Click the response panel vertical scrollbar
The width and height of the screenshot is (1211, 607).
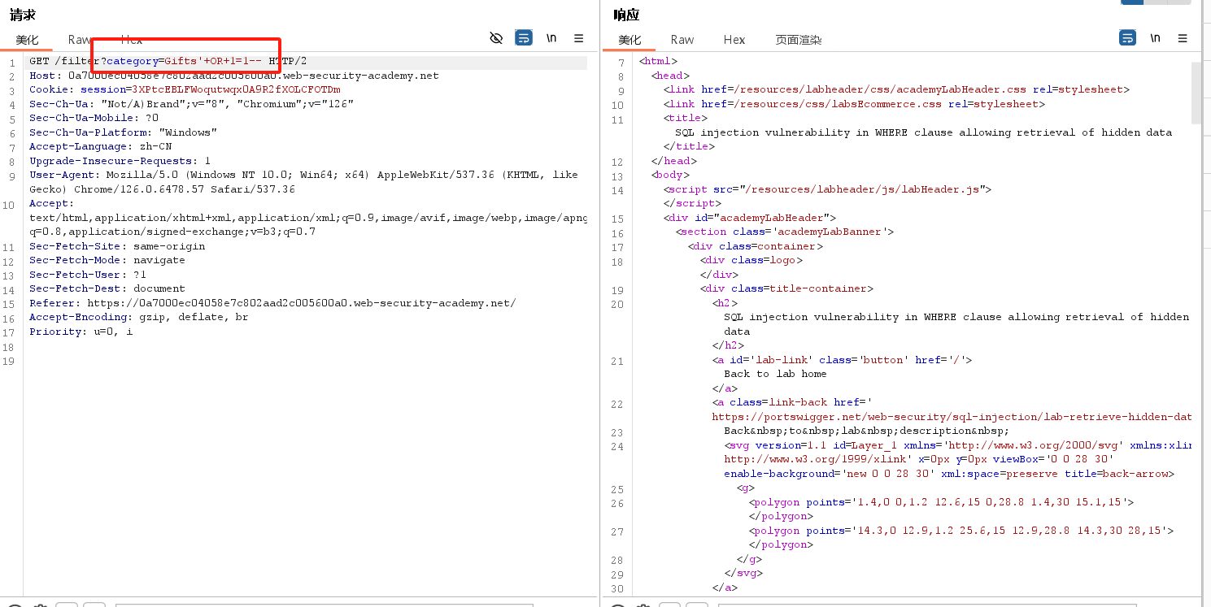tap(1196, 93)
